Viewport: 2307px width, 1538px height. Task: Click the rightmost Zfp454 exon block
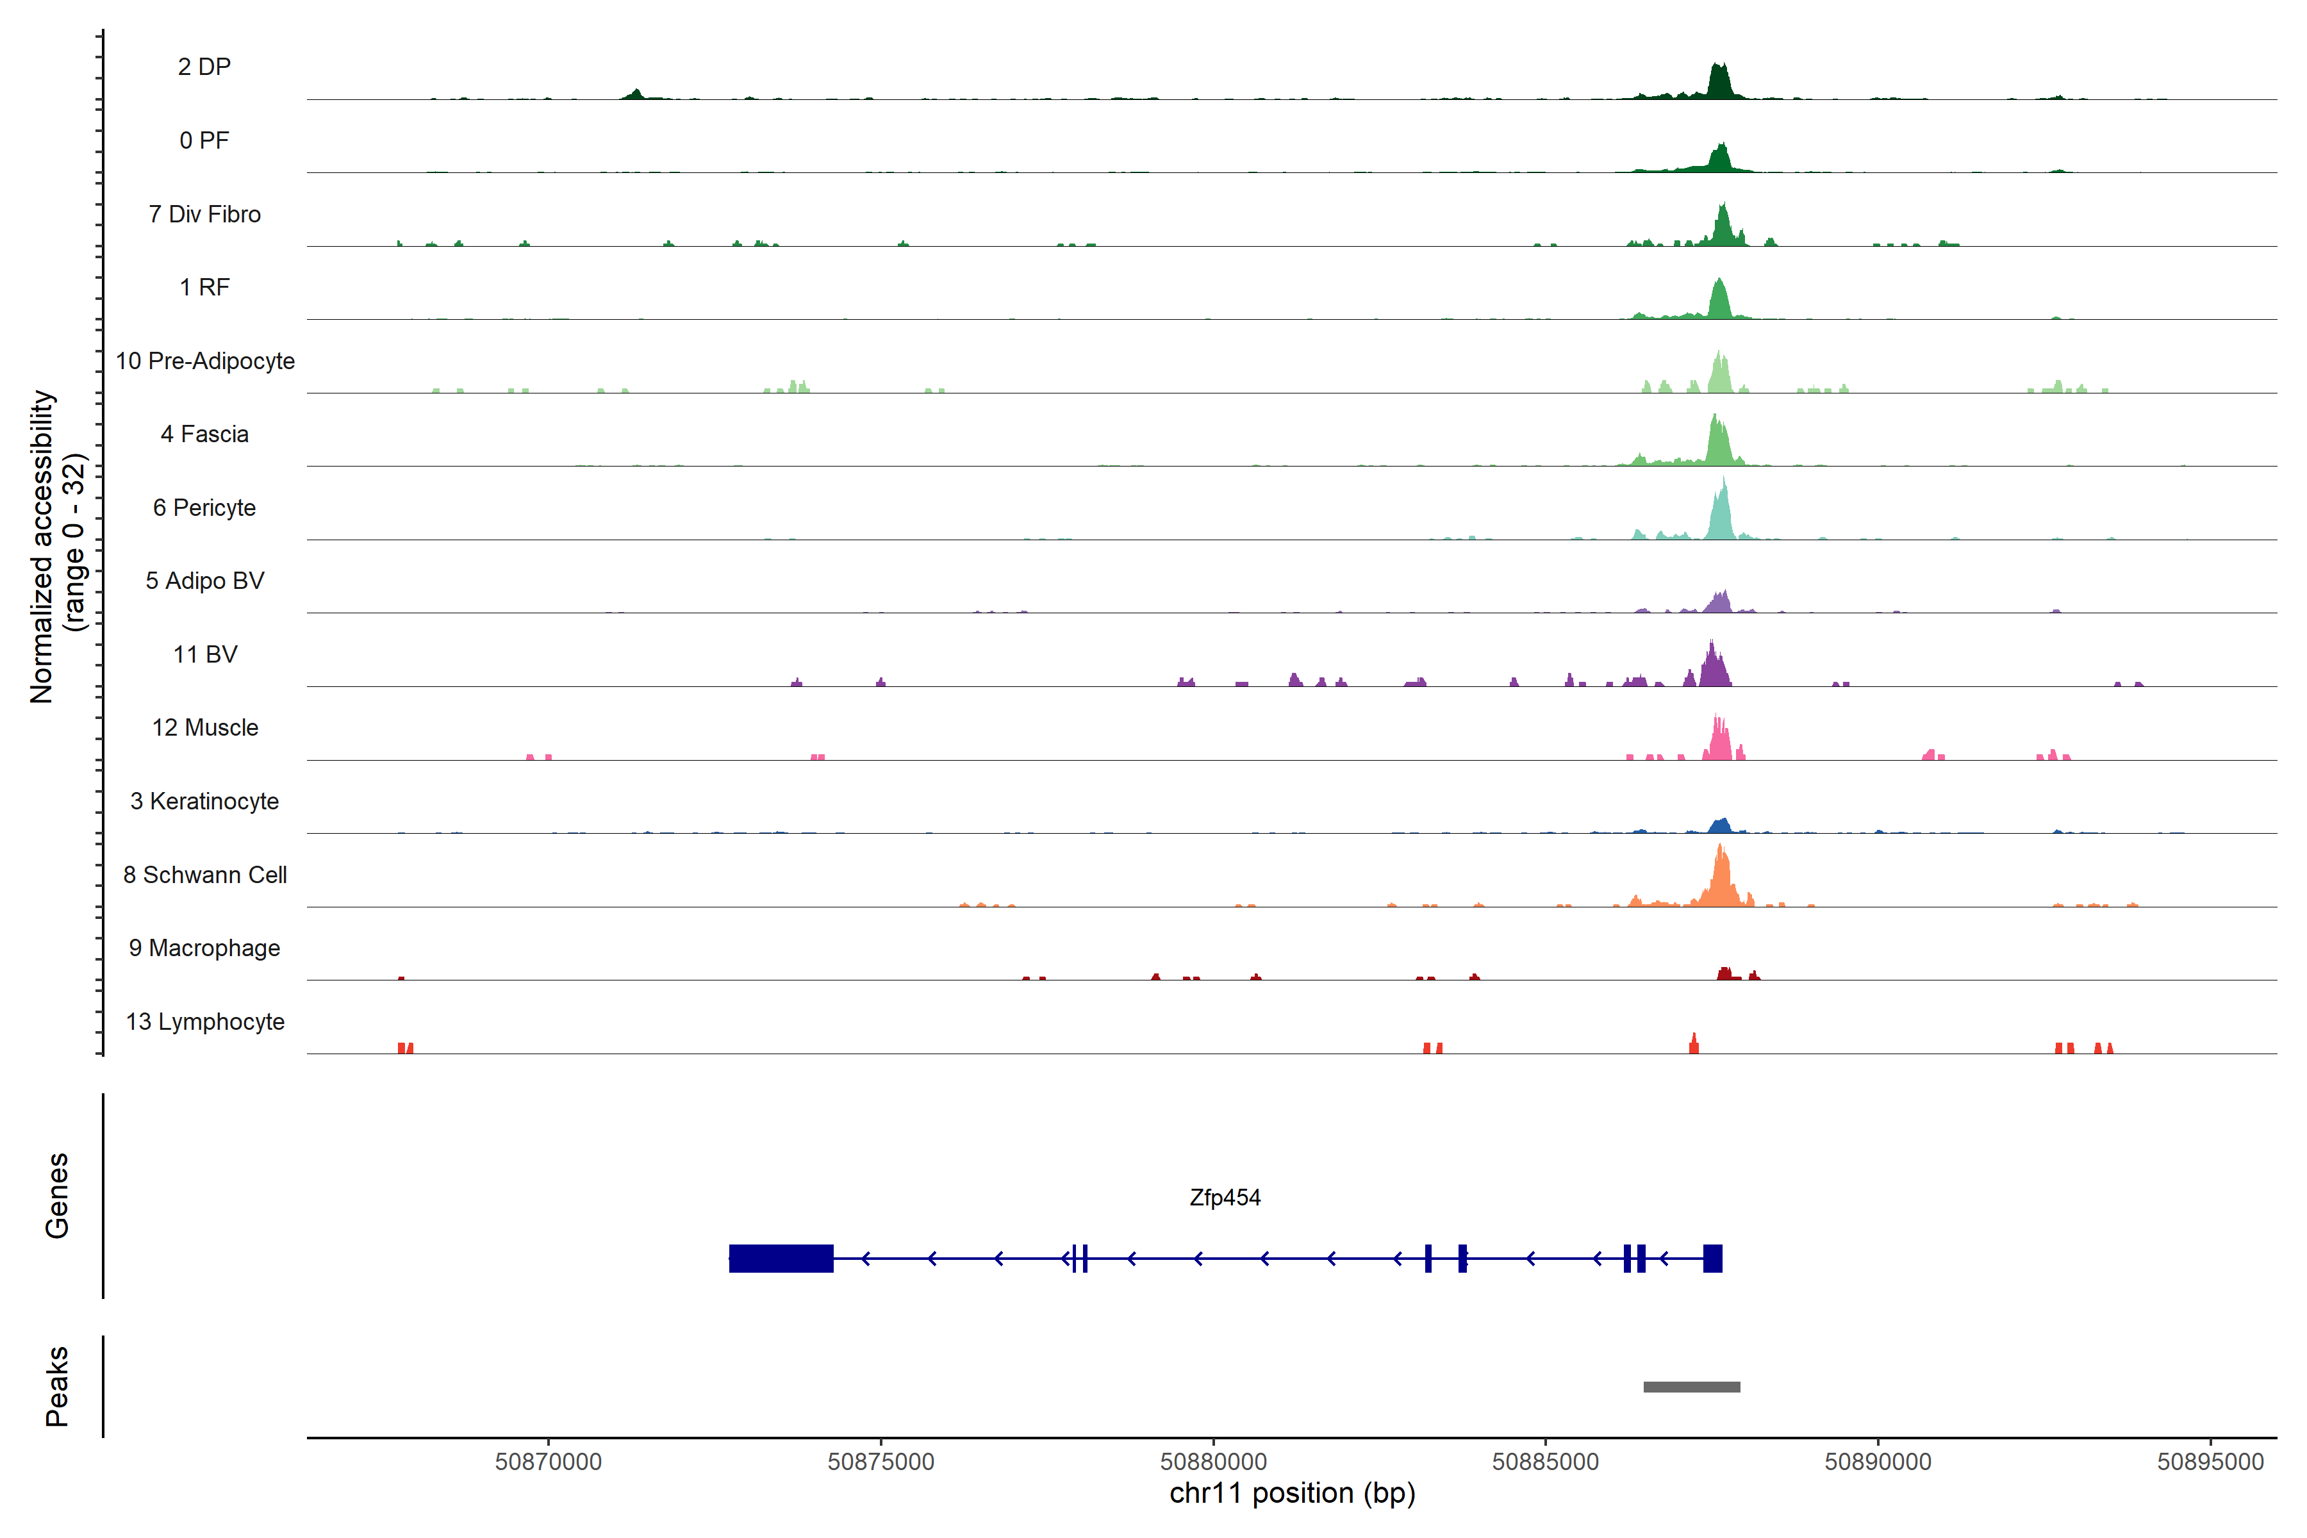click(1712, 1259)
